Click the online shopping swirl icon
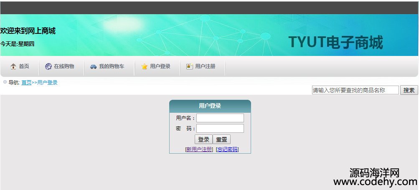The image size is (419, 190). tap(48, 66)
